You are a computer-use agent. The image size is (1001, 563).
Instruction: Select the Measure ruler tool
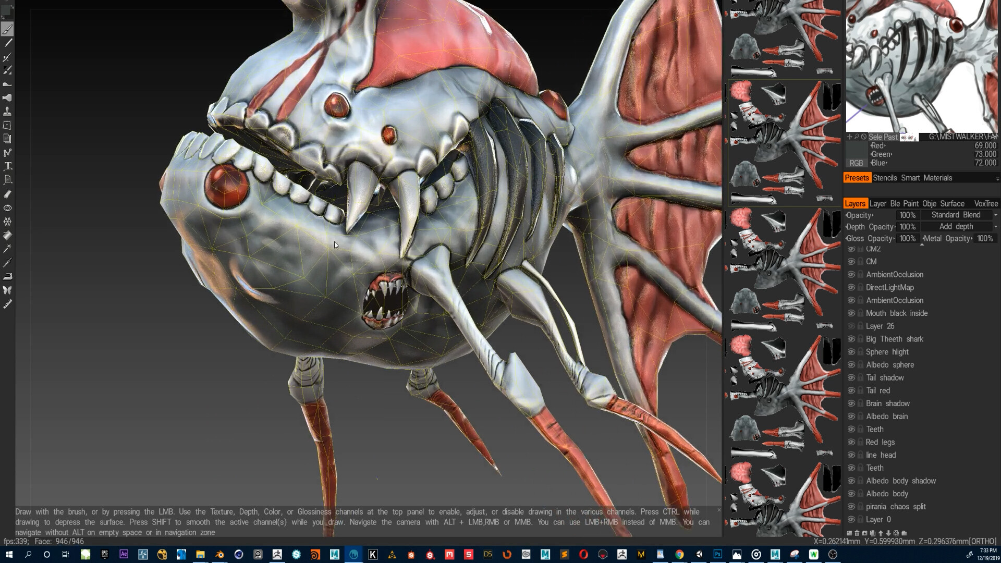7,304
